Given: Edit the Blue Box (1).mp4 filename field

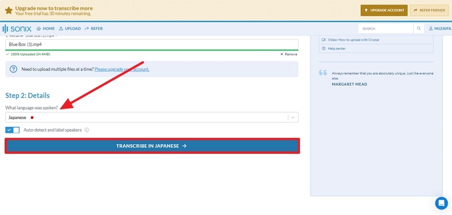Looking at the screenshot, I should click(x=152, y=45).
